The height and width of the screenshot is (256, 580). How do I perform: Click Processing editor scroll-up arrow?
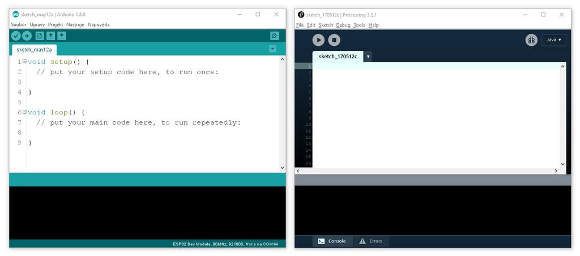pos(563,66)
